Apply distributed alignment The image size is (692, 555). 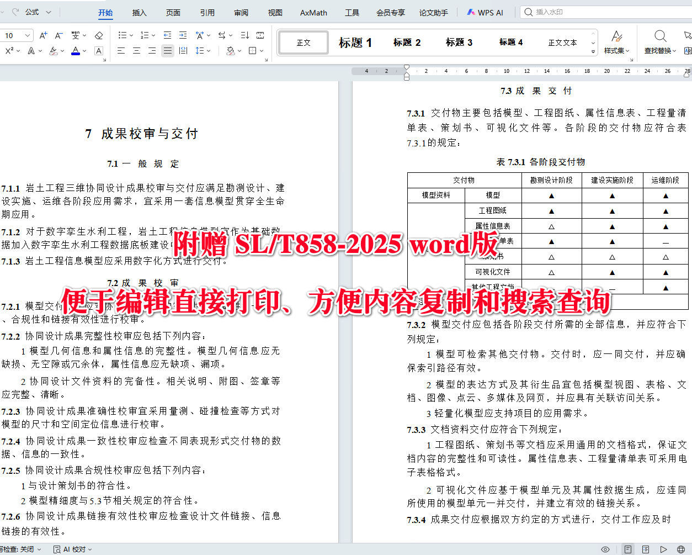pyautogui.click(x=184, y=51)
